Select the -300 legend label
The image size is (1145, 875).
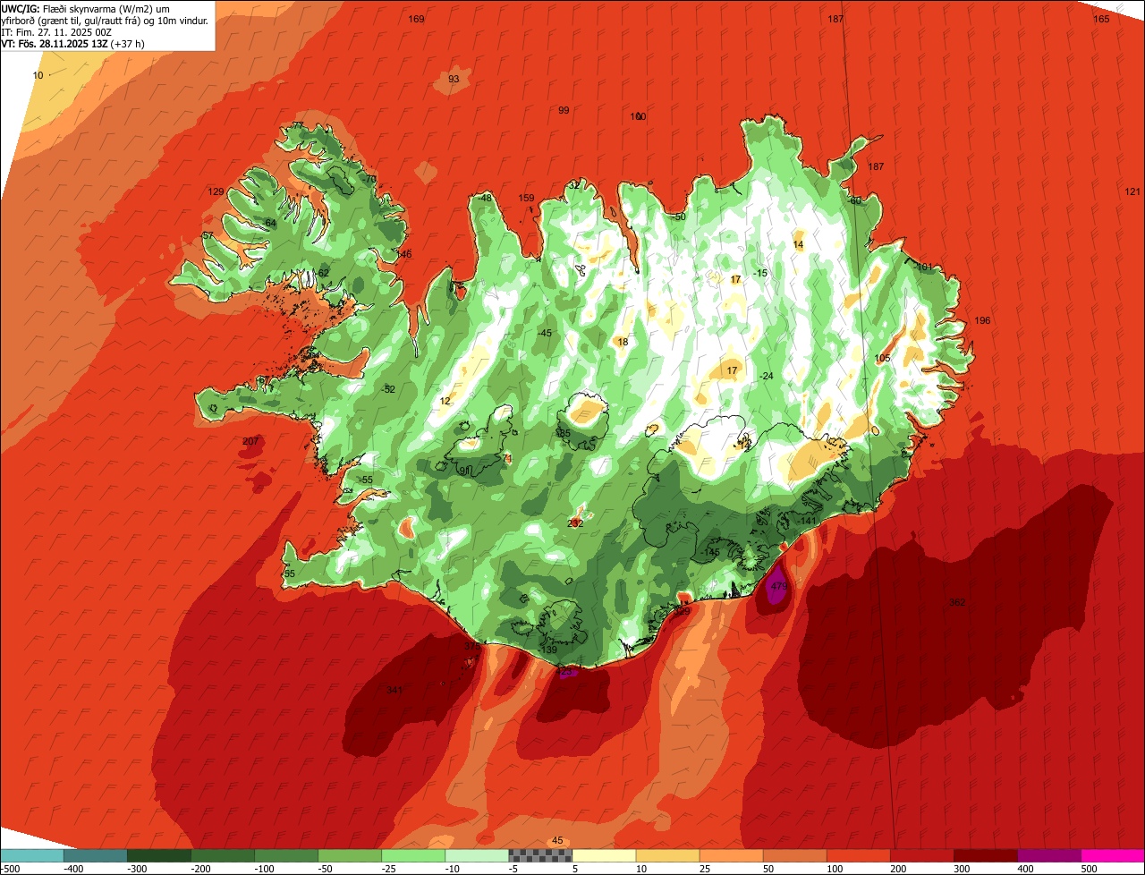click(x=138, y=869)
